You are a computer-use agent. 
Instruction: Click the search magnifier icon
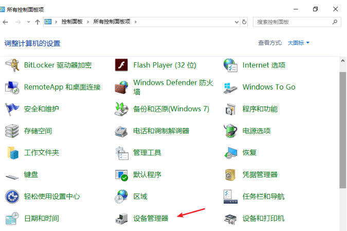click(x=335, y=22)
